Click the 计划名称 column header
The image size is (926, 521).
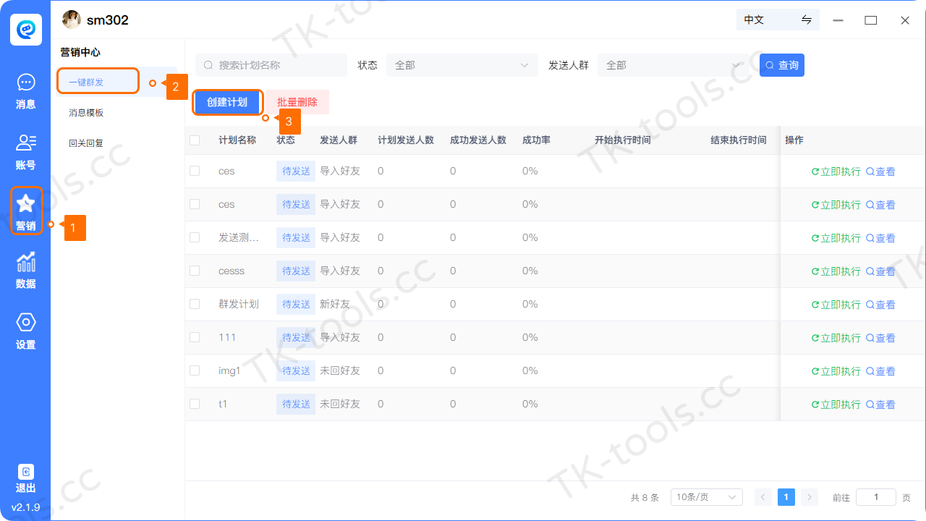[237, 140]
